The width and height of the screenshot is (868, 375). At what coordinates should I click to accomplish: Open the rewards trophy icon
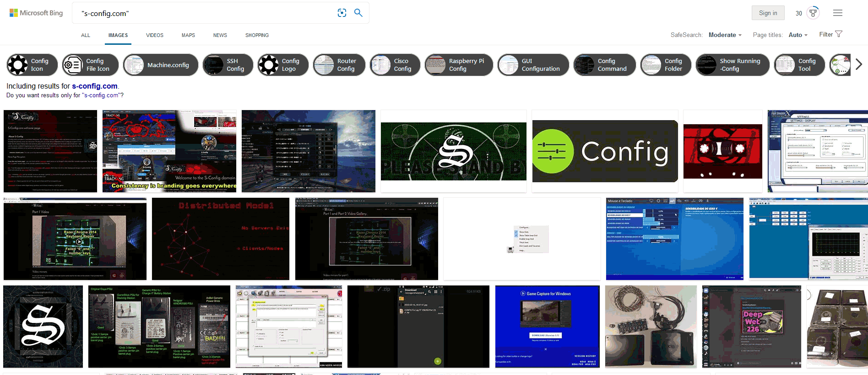pyautogui.click(x=813, y=13)
